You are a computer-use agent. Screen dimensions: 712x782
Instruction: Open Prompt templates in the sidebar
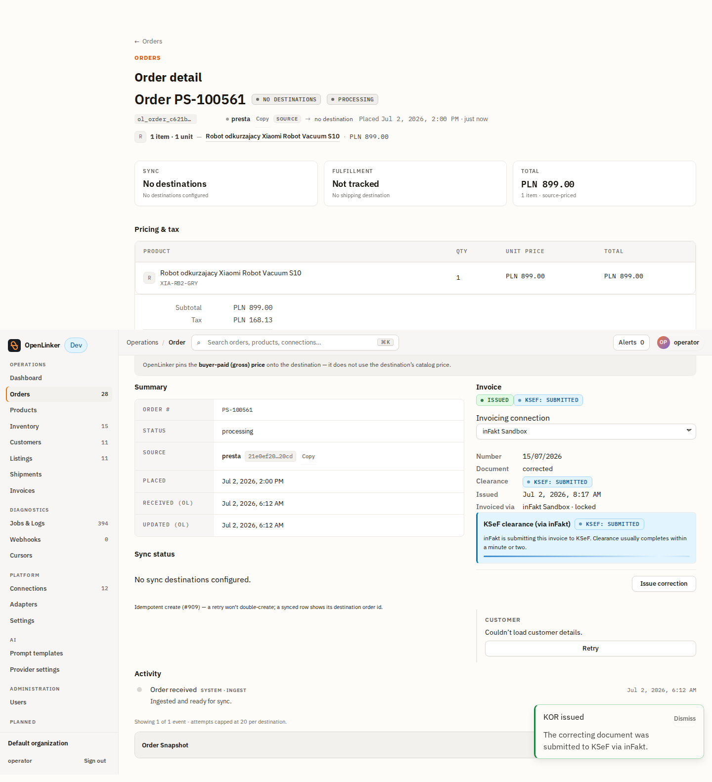(59, 653)
